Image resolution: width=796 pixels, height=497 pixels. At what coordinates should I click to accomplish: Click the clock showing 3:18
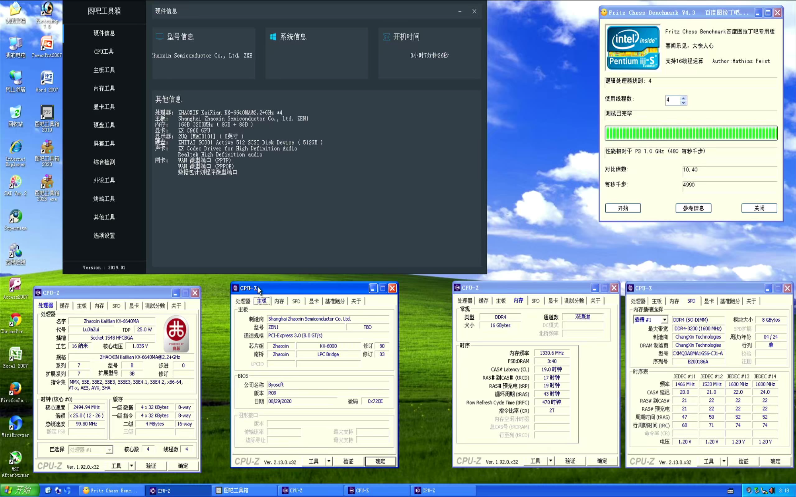(784, 491)
